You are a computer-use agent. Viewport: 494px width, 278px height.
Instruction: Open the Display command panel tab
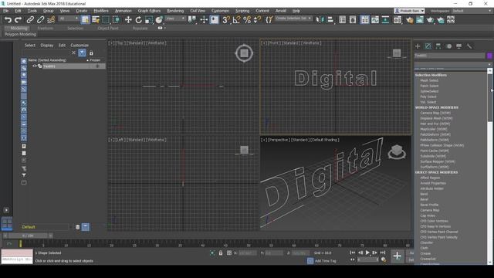pos(458,46)
